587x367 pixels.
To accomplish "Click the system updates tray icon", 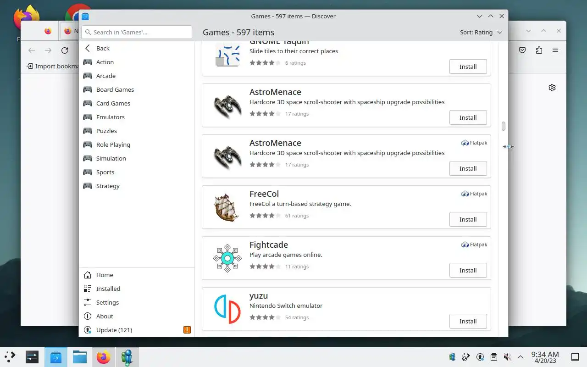I will click(x=480, y=357).
